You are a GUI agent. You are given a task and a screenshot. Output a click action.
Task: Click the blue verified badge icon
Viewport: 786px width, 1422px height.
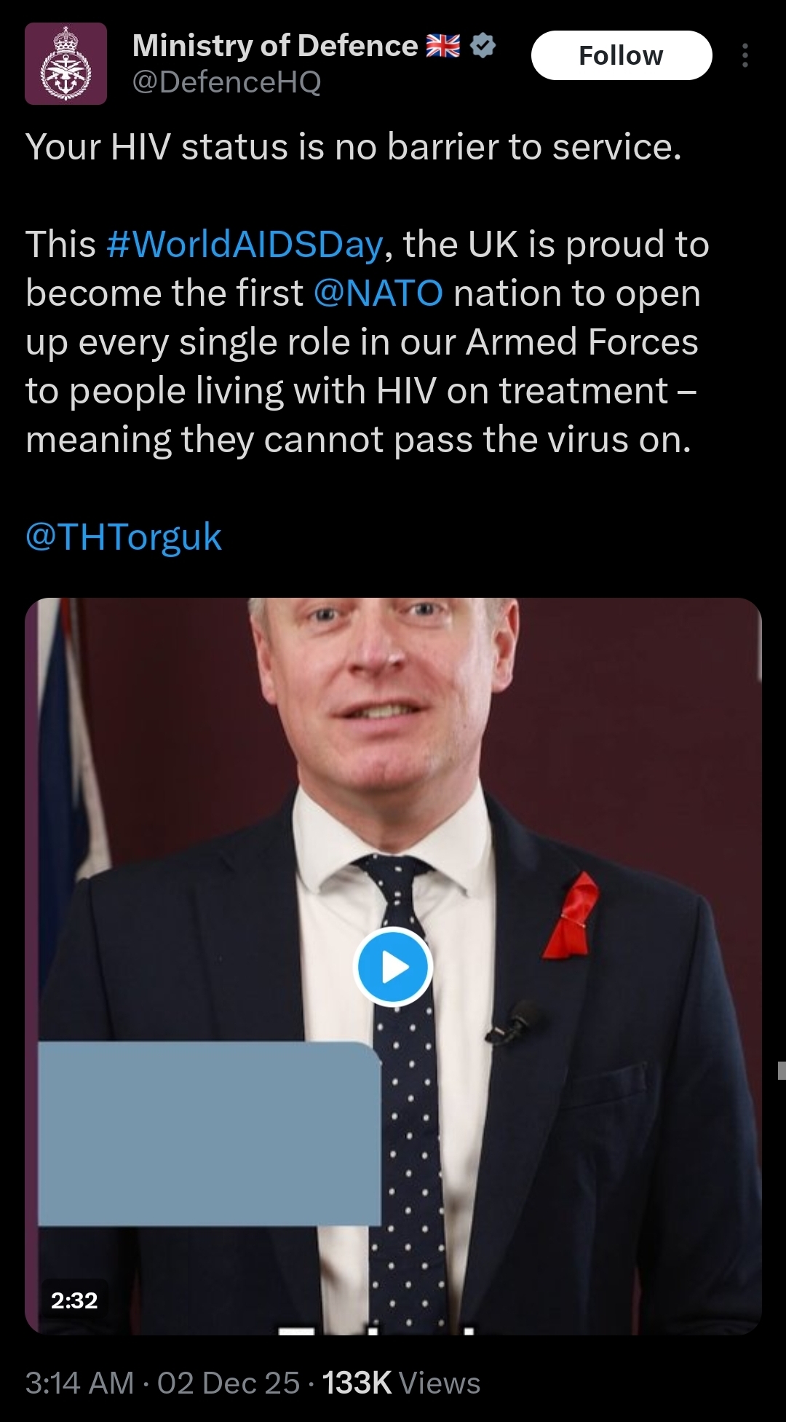(483, 46)
